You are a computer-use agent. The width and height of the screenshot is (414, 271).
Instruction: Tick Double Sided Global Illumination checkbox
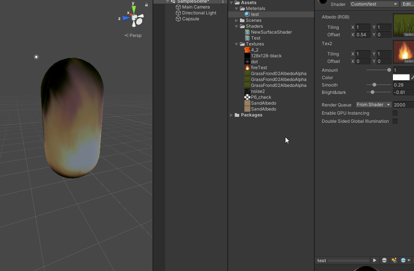click(x=395, y=121)
